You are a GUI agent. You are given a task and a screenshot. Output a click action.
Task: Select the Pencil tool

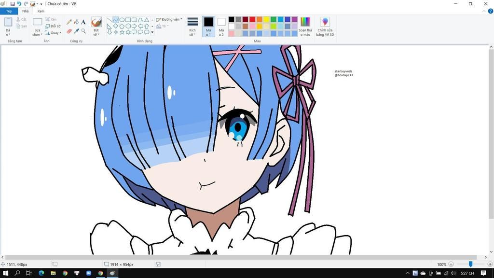[x=69, y=22]
